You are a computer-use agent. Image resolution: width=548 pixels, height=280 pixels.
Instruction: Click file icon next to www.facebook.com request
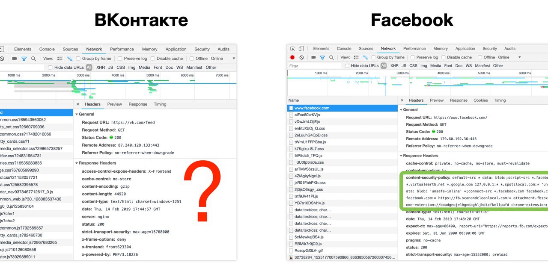[x=291, y=108]
